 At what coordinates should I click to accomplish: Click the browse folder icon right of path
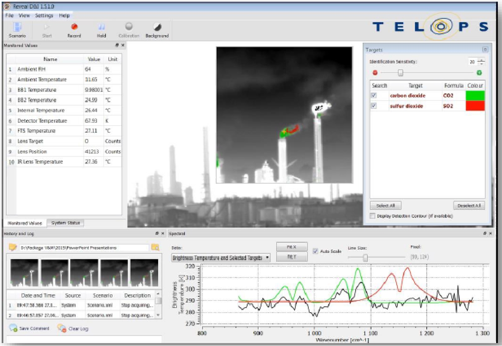pos(155,248)
